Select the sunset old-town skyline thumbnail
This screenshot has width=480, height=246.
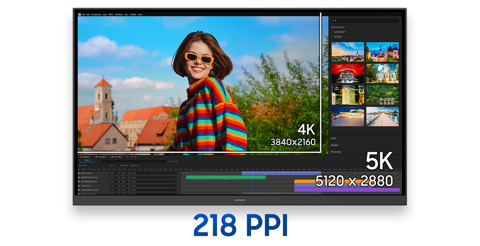348,52
